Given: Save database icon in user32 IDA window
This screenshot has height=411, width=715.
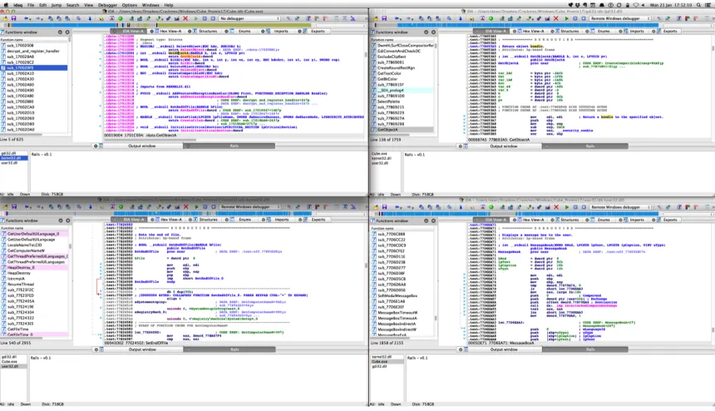Looking at the screenshot, I should [x=384, y=206].
